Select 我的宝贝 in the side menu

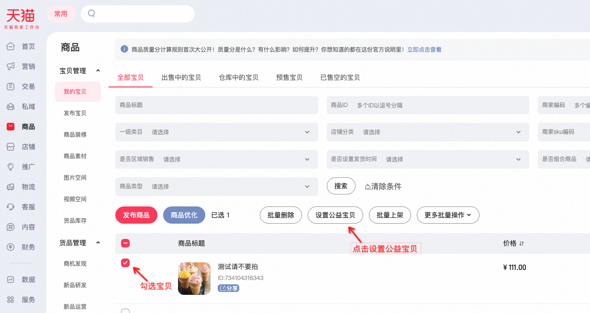[78, 92]
